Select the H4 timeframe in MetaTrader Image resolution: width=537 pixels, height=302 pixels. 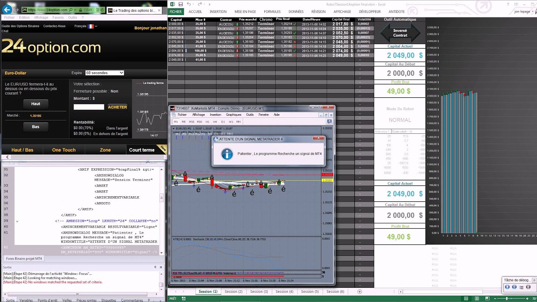[x=215, y=122]
